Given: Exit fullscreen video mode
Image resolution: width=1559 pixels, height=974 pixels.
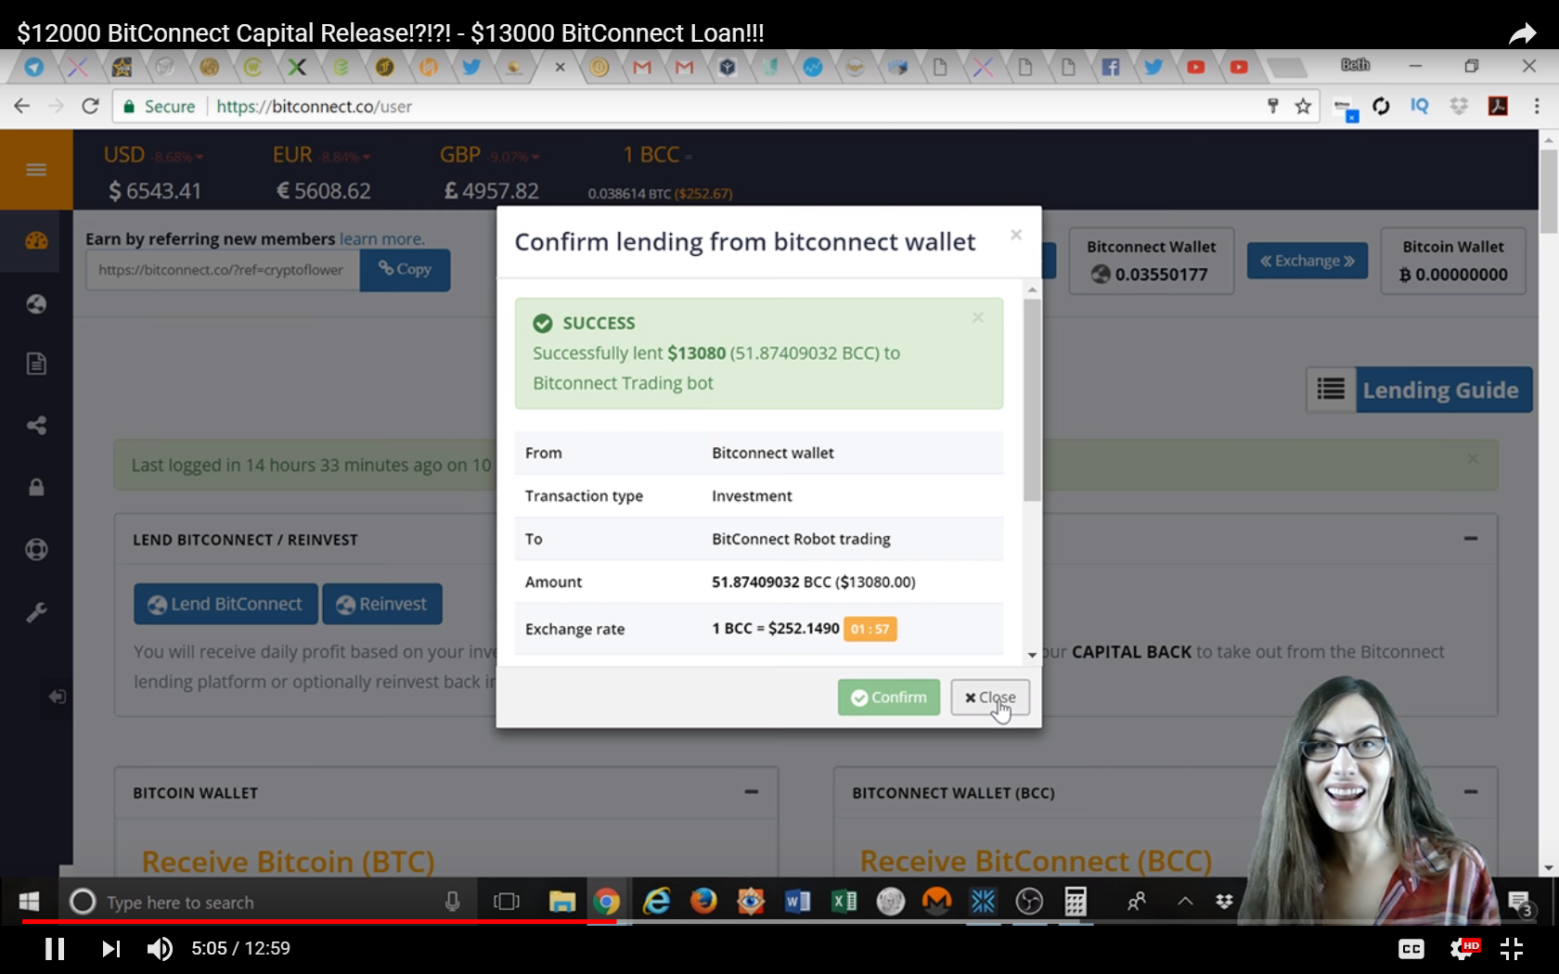Looking at the screenshot, I should pyautogui.click(x=1512, y=948).
